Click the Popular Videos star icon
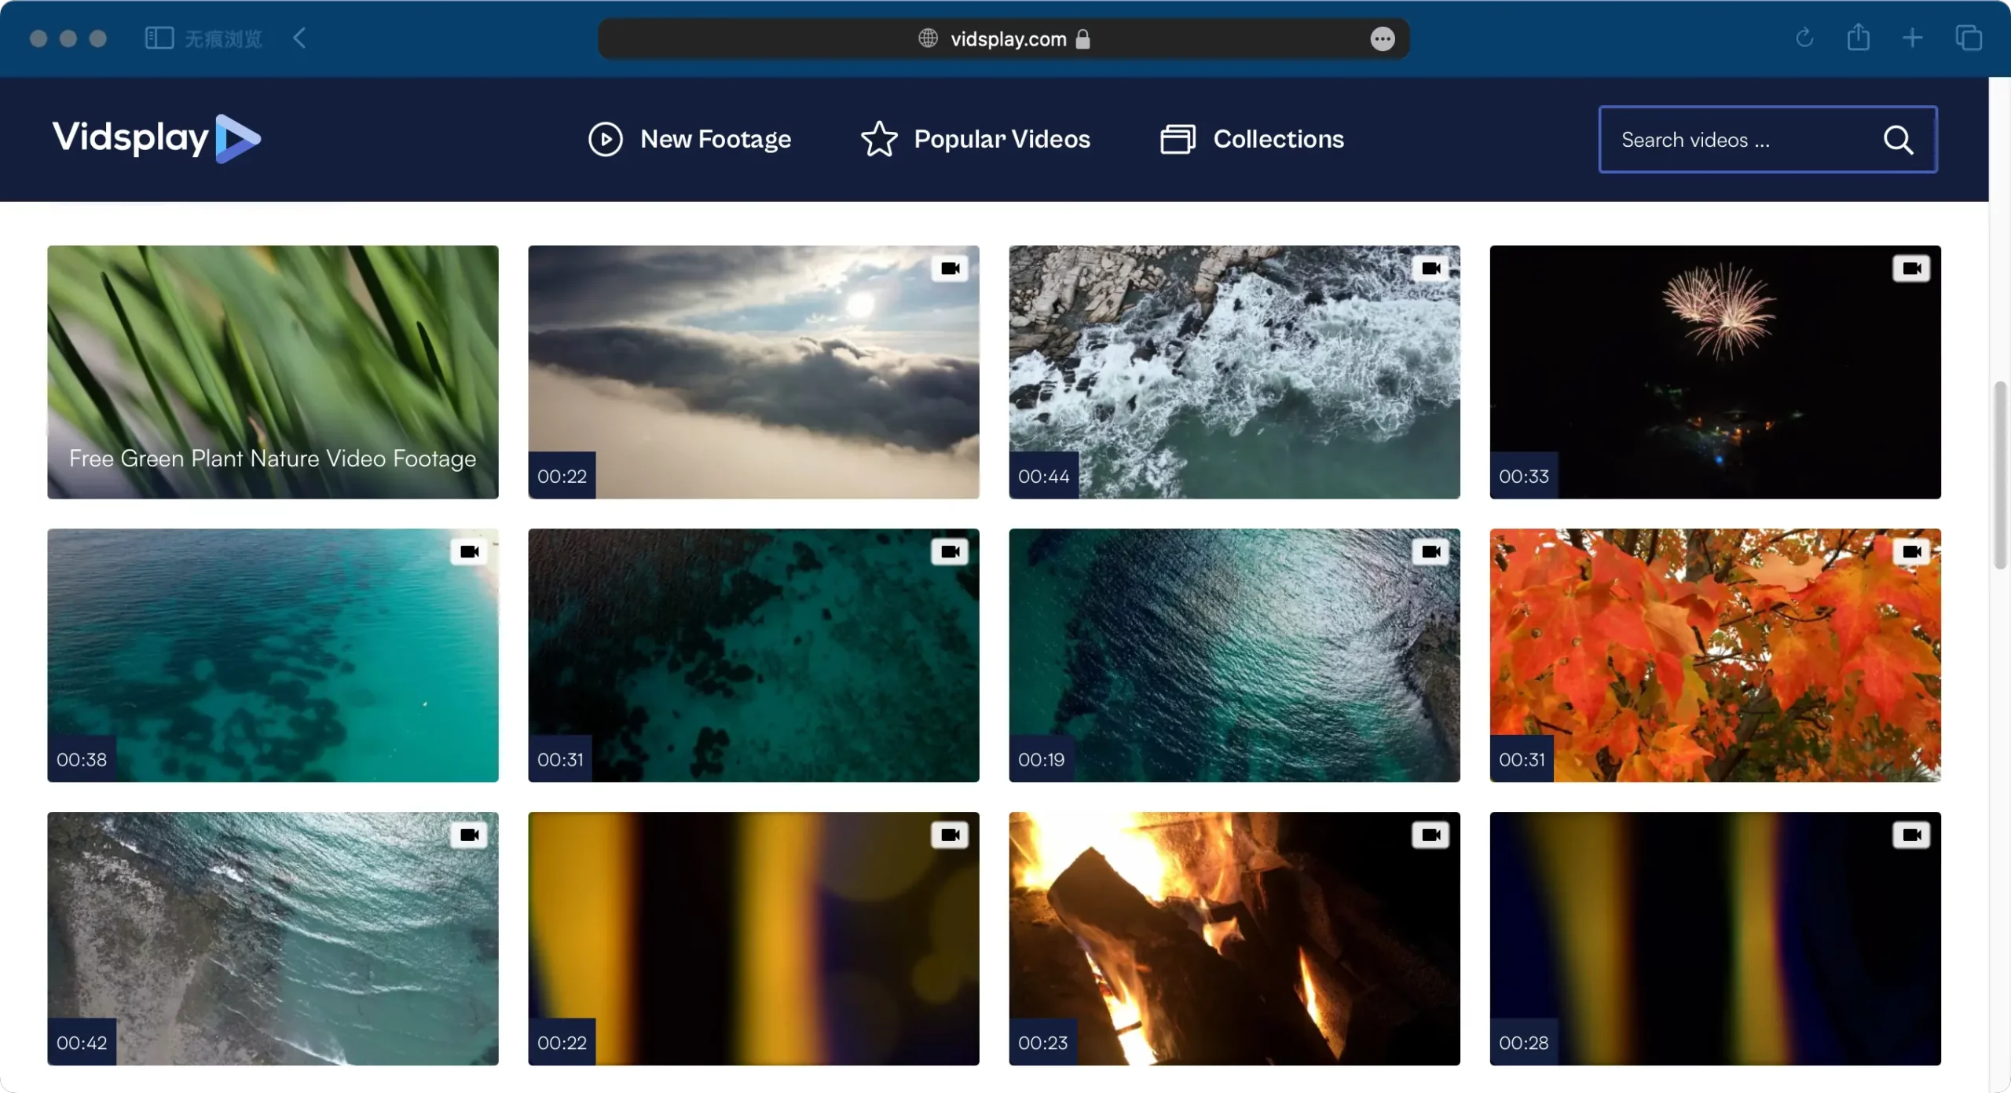2011x1093 pixels. click(879, 139)
